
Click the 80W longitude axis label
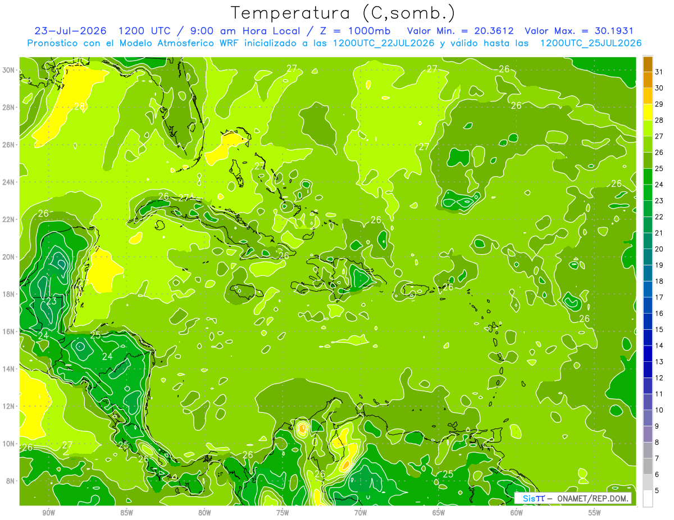coord(204,513)
